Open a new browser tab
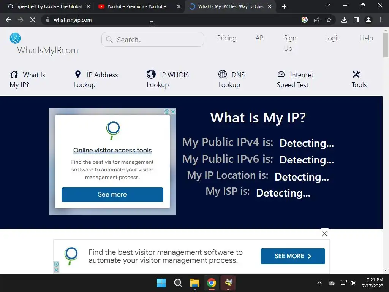Screen dimensions: 389x292 [284, 6]
